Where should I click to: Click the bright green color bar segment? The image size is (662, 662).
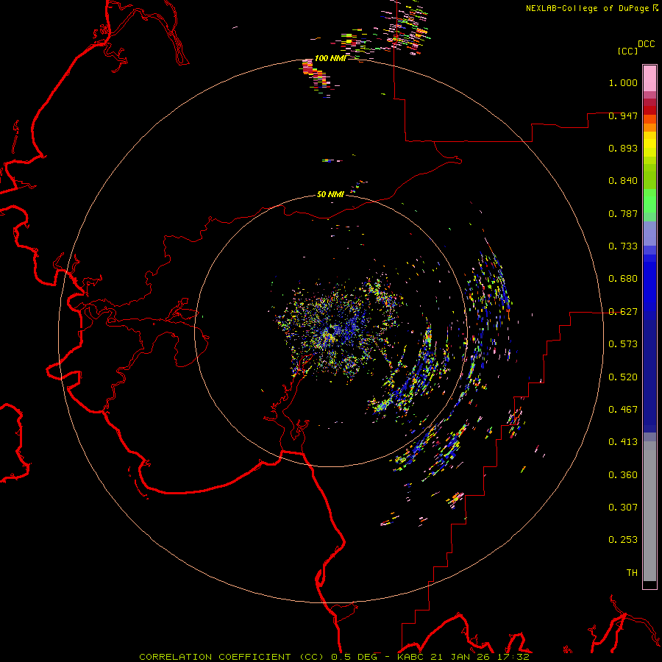pyautogui.click(x=649, y=201)
